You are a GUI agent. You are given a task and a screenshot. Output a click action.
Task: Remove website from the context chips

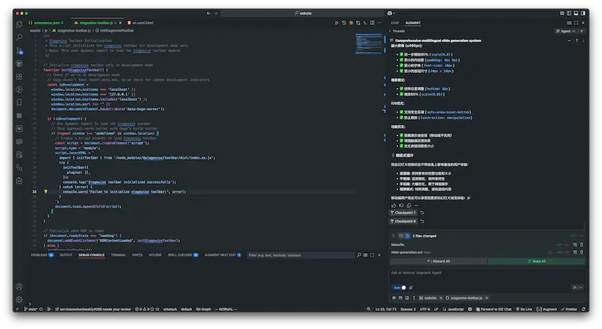click(441, 298)
